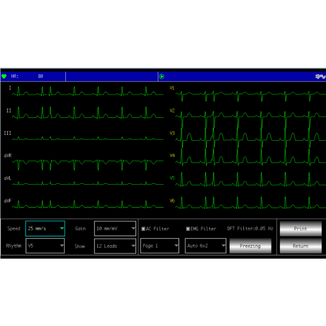Select the V4 lead label
The width and height of the screenshot is (326, 326).
point(172,155)
